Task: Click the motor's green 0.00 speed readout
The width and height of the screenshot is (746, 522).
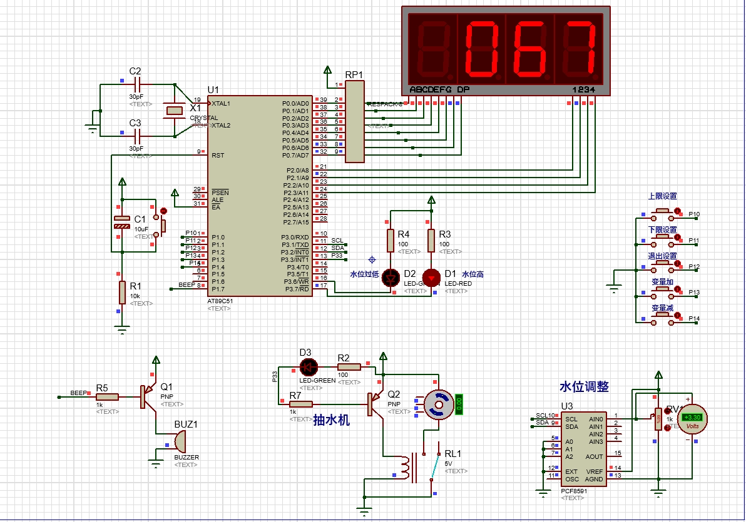Action: point(459,404)
